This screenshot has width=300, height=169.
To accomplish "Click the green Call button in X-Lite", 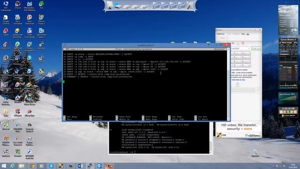I will point(256,48).
